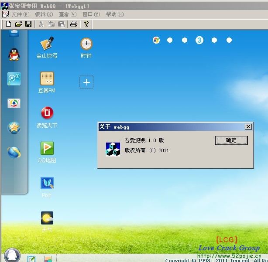The image size is (268, 262).
Task: Click the application icon in the title bar
Action: pyautogui.click(x=5, y=6)
